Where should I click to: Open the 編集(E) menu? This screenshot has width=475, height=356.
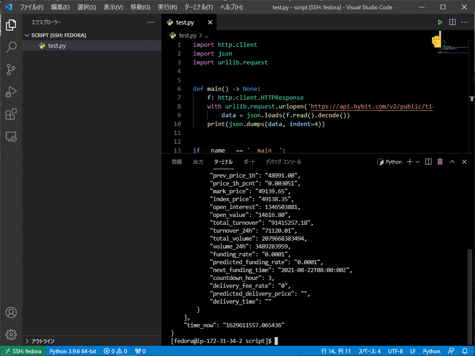pos(60,7)
